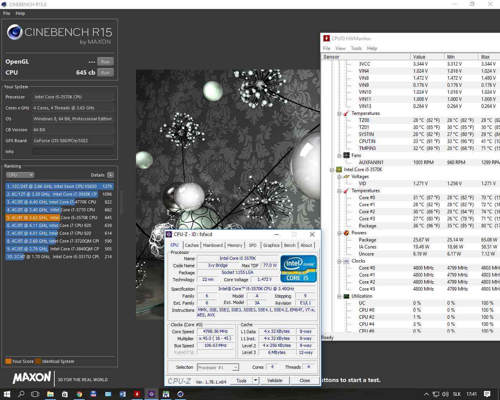This screenshot has height=400, width=500.
Task: Open Cinebench File menu
Action: [7, 13]
